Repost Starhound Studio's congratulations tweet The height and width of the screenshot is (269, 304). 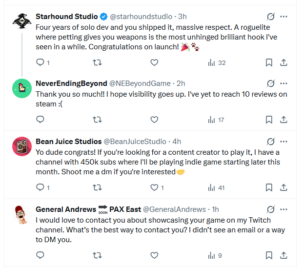click(97, 62)
